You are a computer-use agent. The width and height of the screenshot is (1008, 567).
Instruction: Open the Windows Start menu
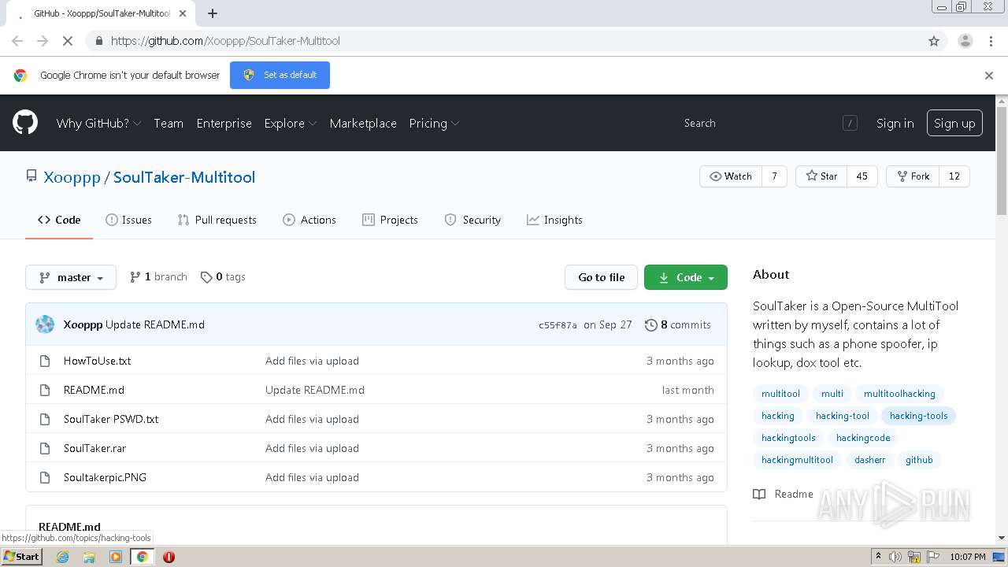coord(22,556)
